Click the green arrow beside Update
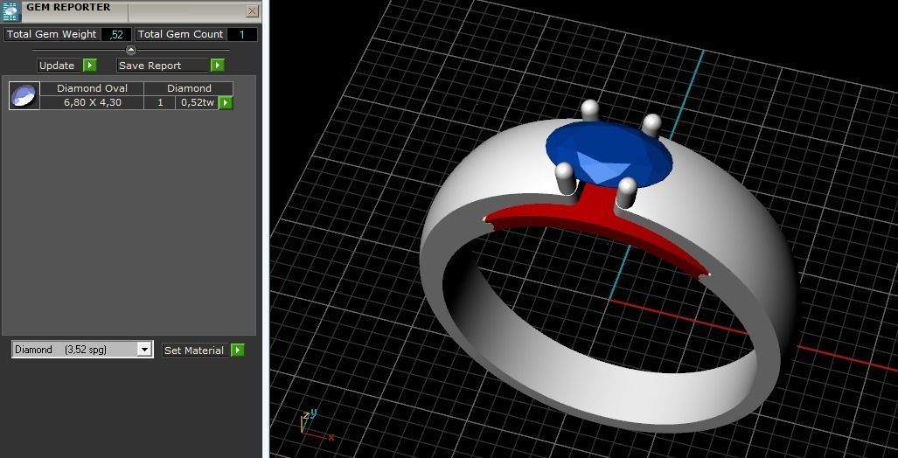The image size is (898, 458). 90,66
